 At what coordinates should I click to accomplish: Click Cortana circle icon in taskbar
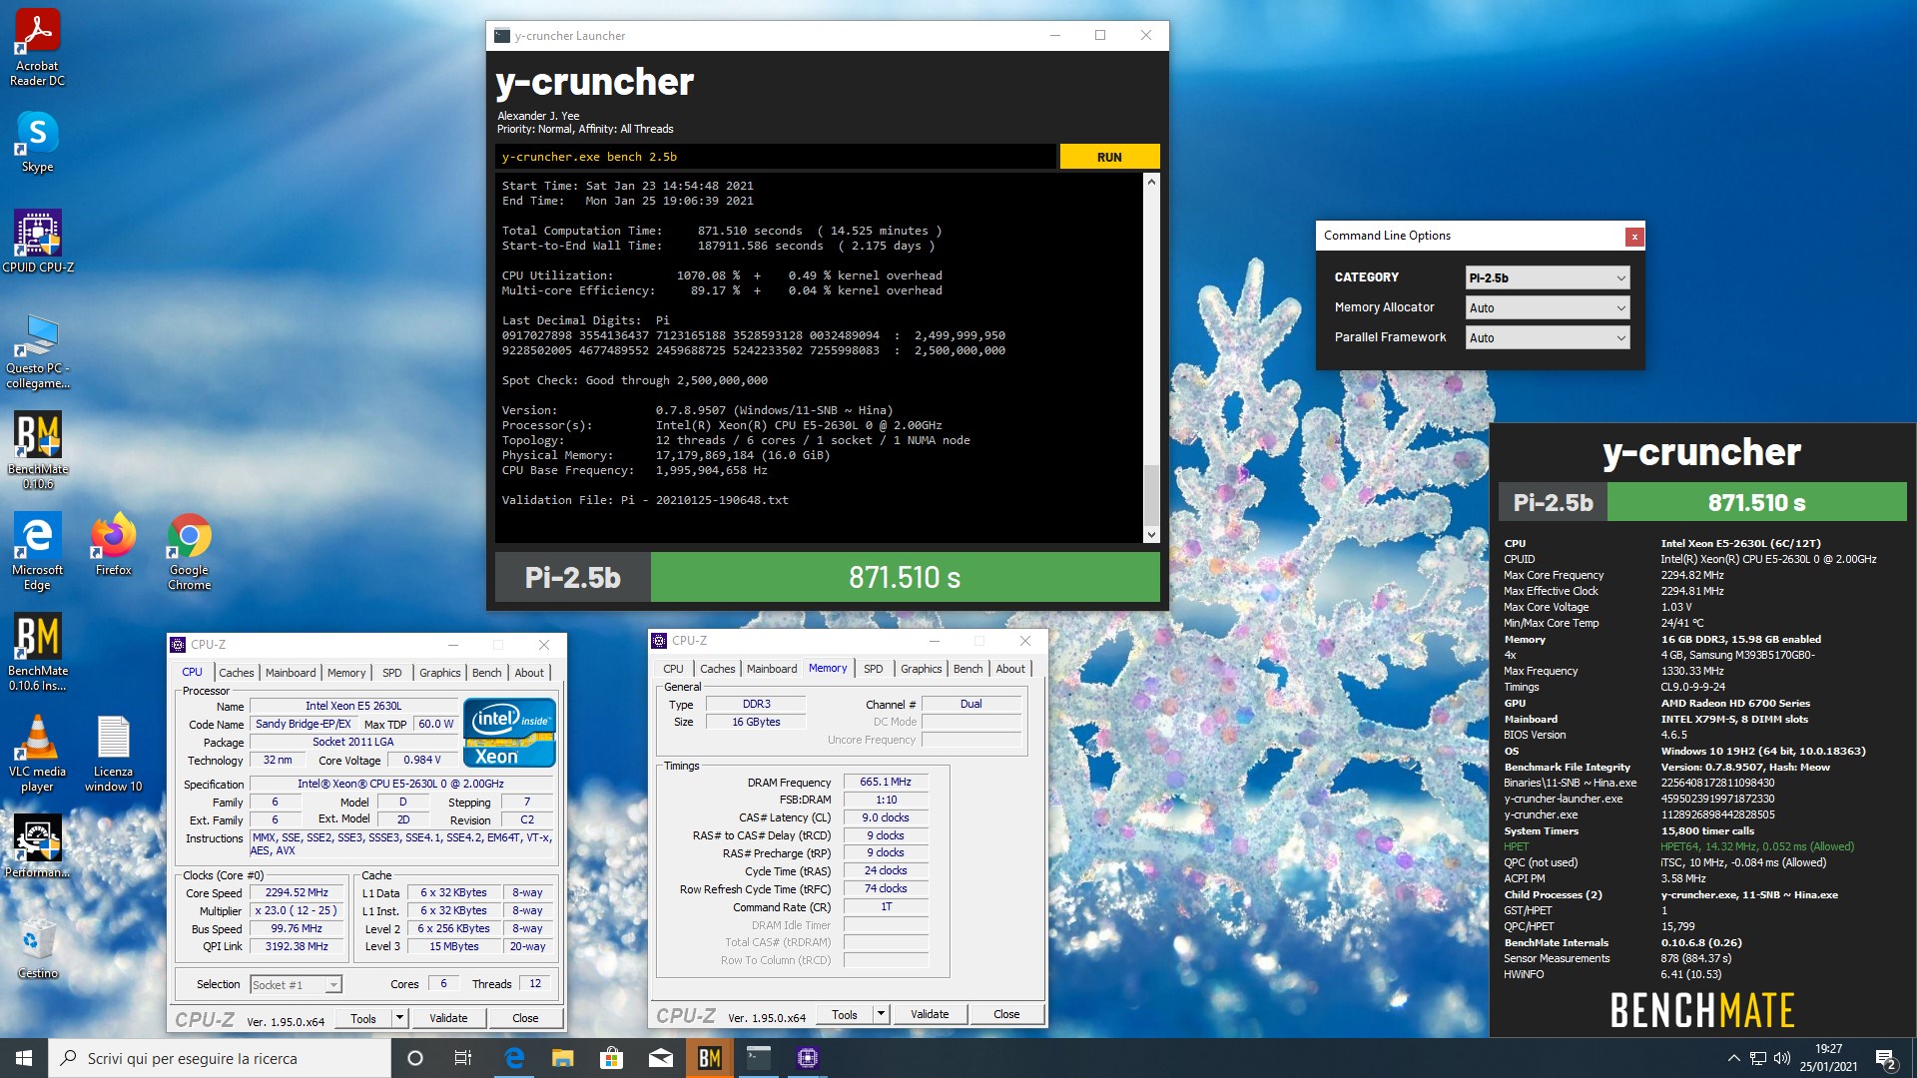coord(415,1058)
